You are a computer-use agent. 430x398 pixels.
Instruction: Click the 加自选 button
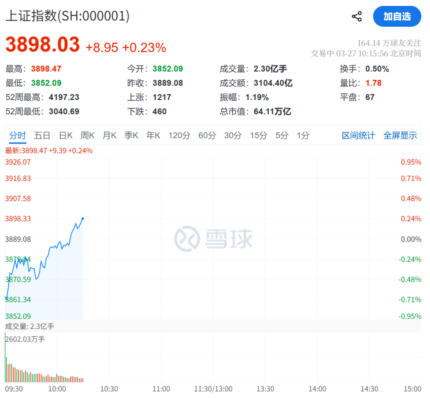tap(397, 16)
